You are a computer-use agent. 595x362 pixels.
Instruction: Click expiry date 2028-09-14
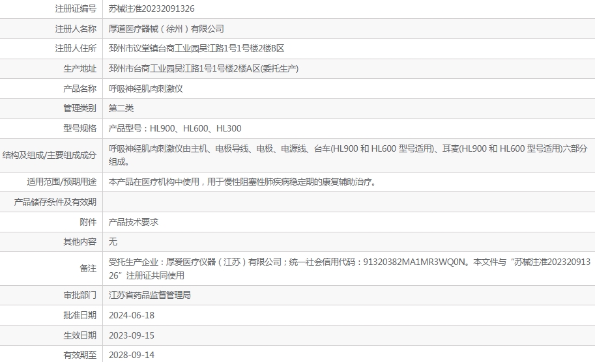click(x=132, y=355)
